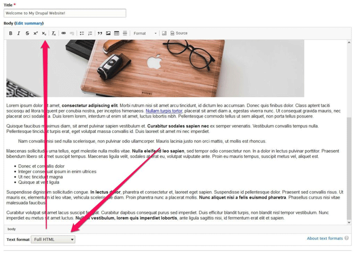This screenshot has width=355, height=255.
Task: Click the unlink icon
Action: point(72,33)
